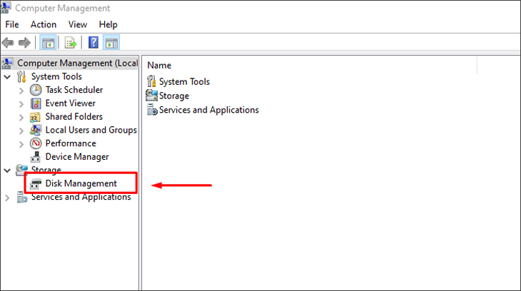This screenshot has width=521, height=291.
Task: Select Local Users and Groups in the tree
Action: (x=91, y=130)
